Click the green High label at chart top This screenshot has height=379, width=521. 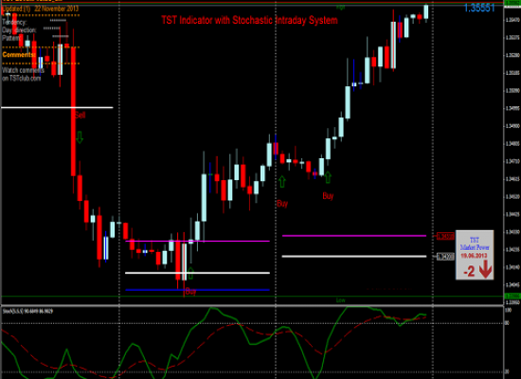click(341, 7)
